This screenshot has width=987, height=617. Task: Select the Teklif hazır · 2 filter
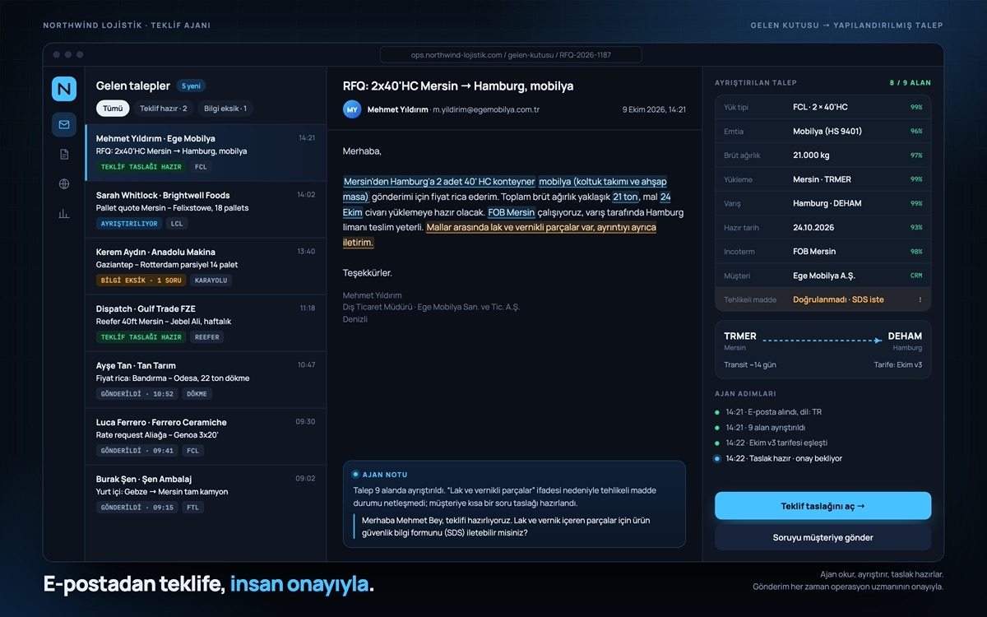pos(163,109)
